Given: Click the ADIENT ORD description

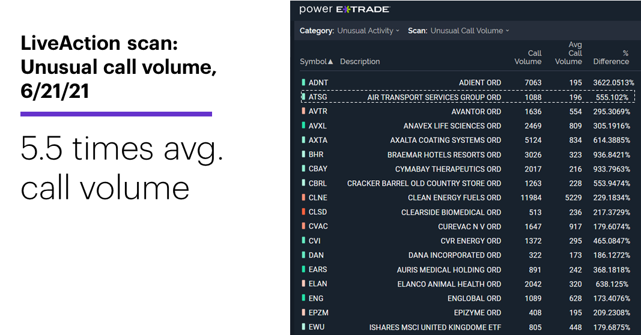Looking at the screenshot, I should point(480,82).
